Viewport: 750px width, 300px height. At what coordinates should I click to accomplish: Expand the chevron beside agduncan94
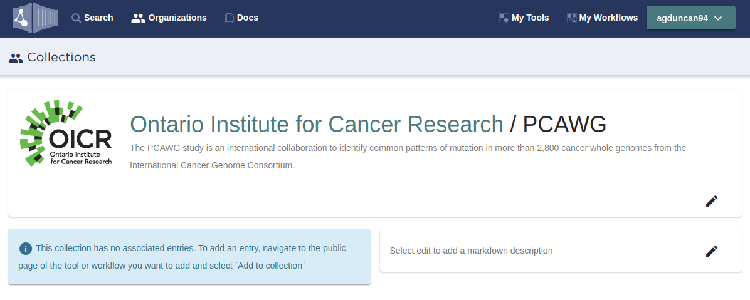pos(719,18)
